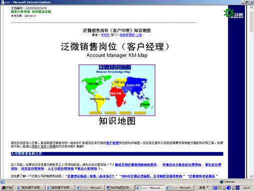The image size is (254, 191).
Task: Click the author name link after 著者
Action: (105, 35)
